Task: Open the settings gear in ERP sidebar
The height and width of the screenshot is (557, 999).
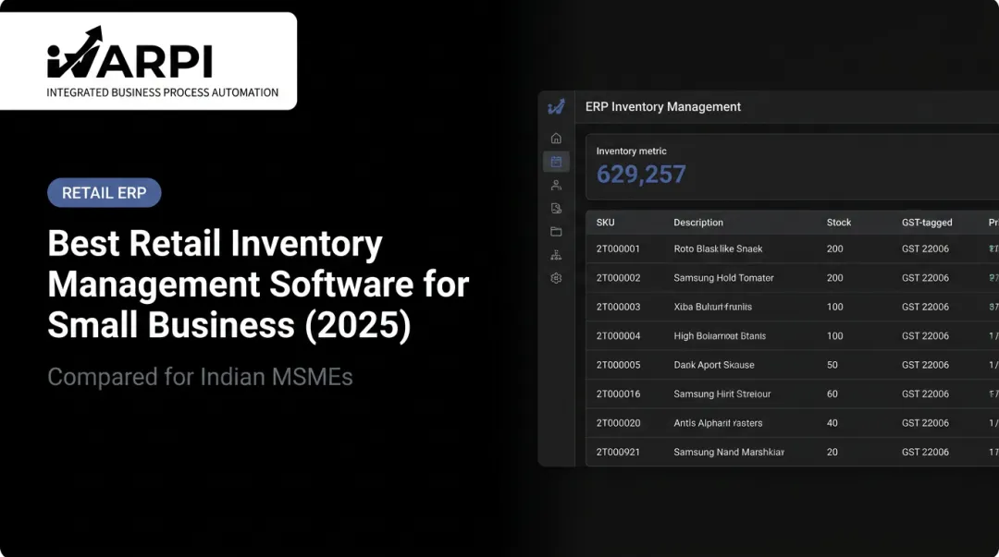Action: (x=556, y=278)
